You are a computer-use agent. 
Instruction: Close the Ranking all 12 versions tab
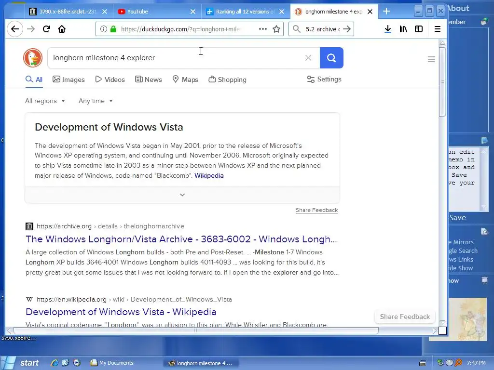point(282,12)
